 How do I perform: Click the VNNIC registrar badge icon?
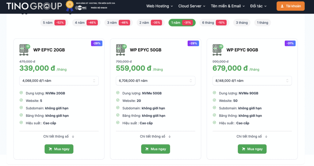pos(81,8)
